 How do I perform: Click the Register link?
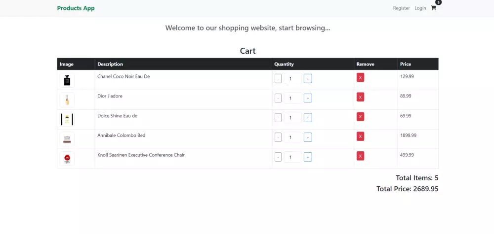(401, 8)
